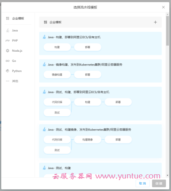Select the 企业模板 sidebar category

[18, 18]
